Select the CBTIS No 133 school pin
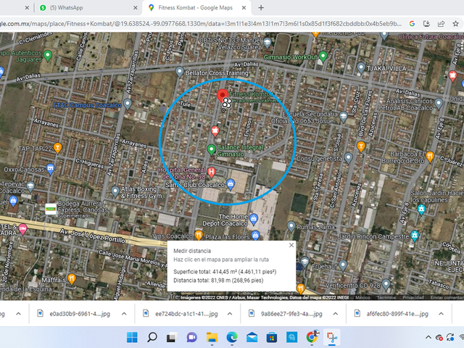 point(268,43)
